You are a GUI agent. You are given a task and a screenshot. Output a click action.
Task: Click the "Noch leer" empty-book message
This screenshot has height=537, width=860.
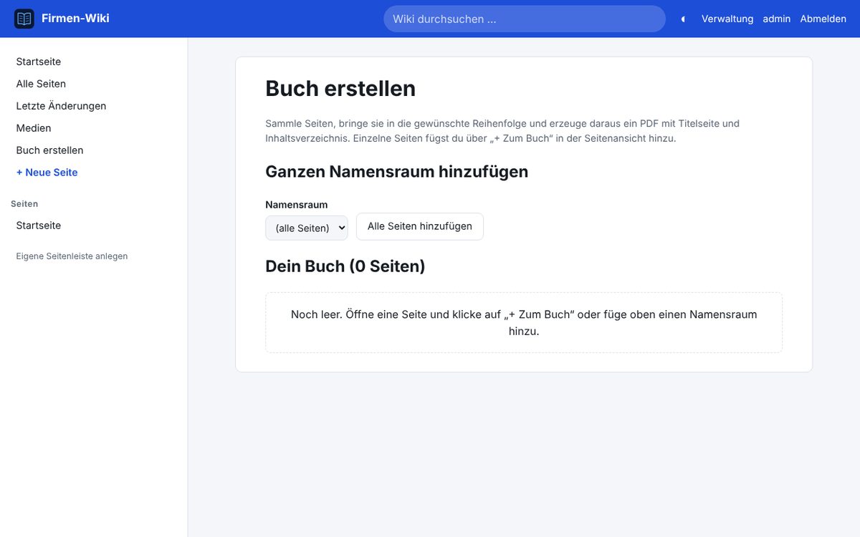(x=524, y=323)
